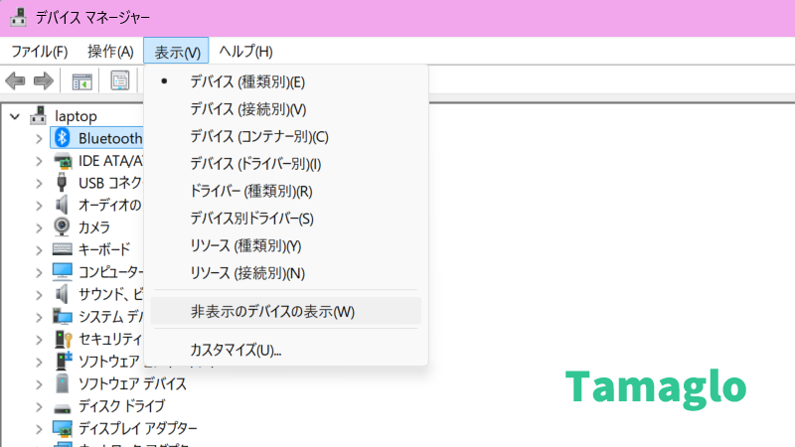Open the 操作(A) menu
The height and width of the screenshot is (447, 795).
pos(110,52)
